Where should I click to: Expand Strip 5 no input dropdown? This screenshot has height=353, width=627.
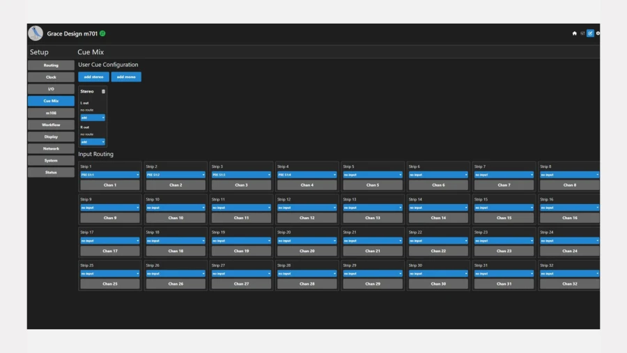coord(372,175)
